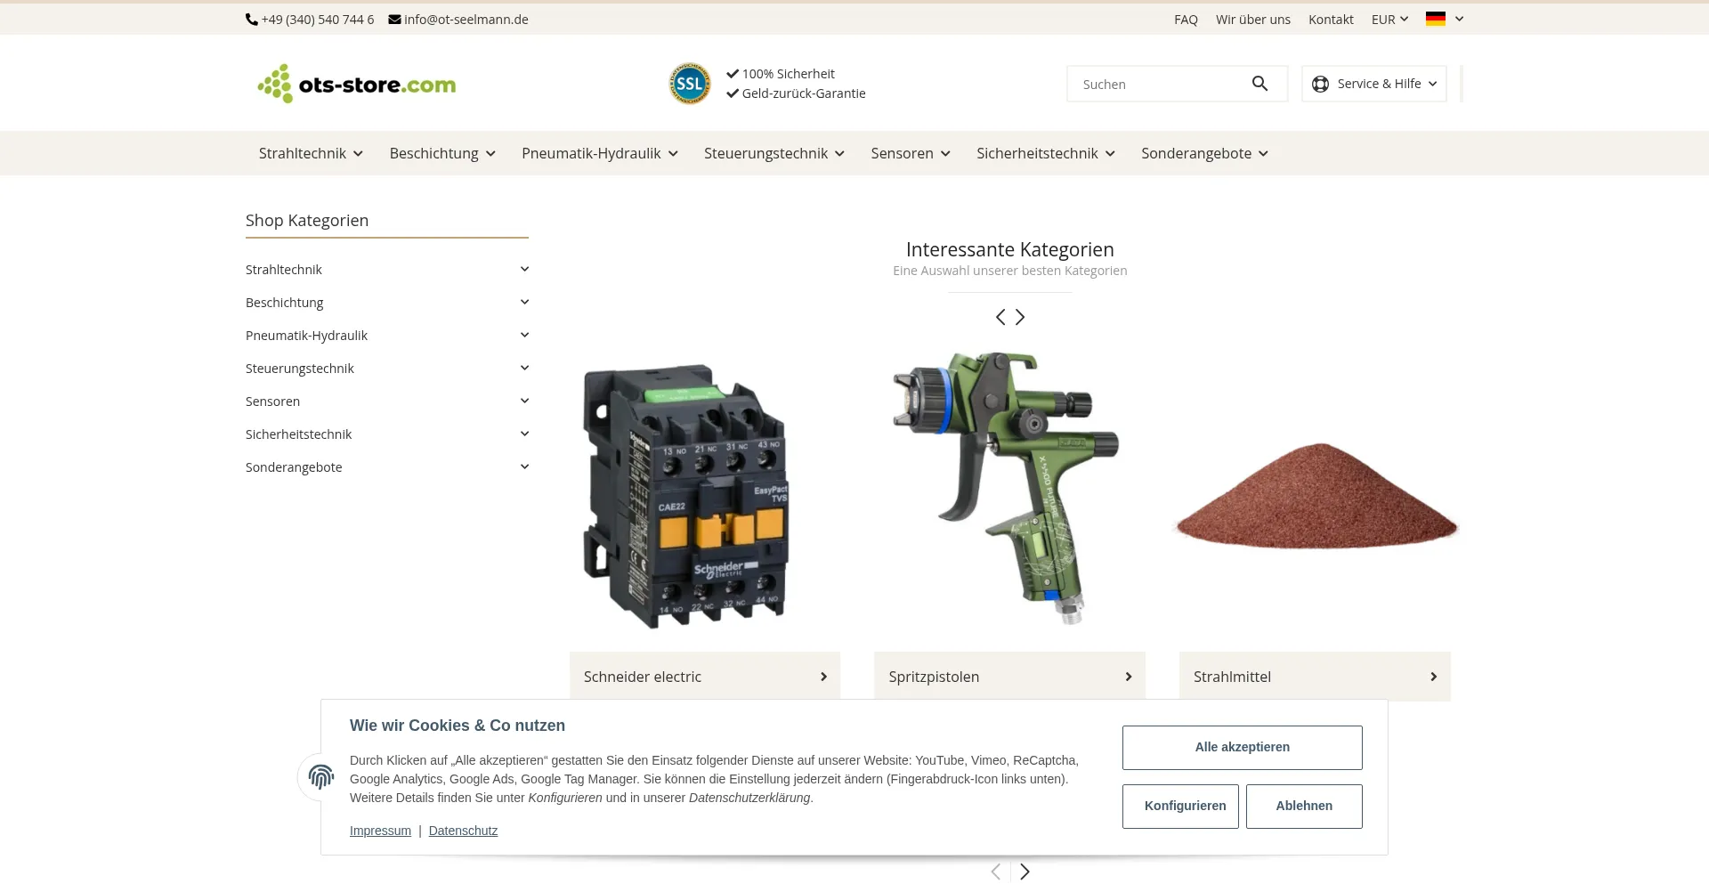Open Steuerungstechnik menu in the navigation bar
The width and height of the screenshot is (1709, 884).
774,153
